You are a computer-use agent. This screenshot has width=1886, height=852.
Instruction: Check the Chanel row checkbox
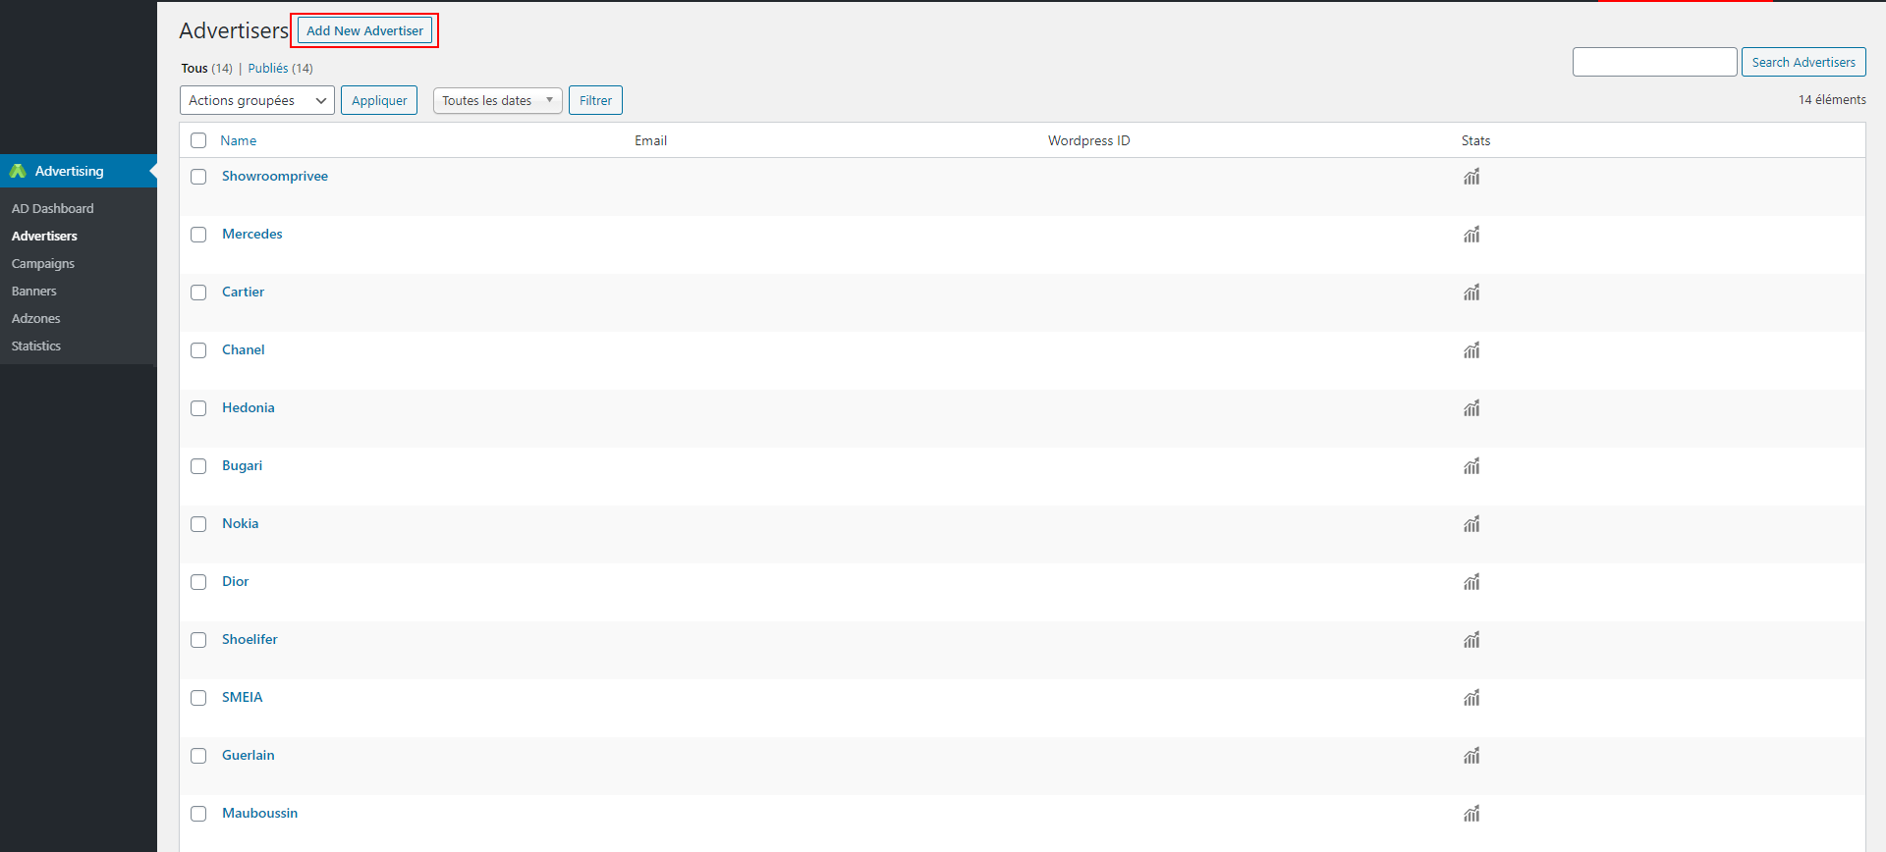(198, 350)
